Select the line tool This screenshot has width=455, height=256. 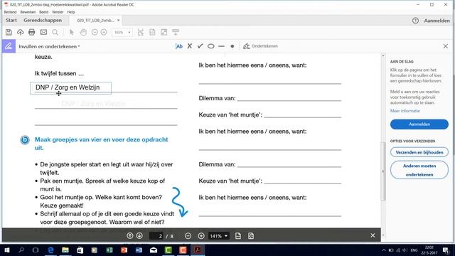(x=221, y=46)
